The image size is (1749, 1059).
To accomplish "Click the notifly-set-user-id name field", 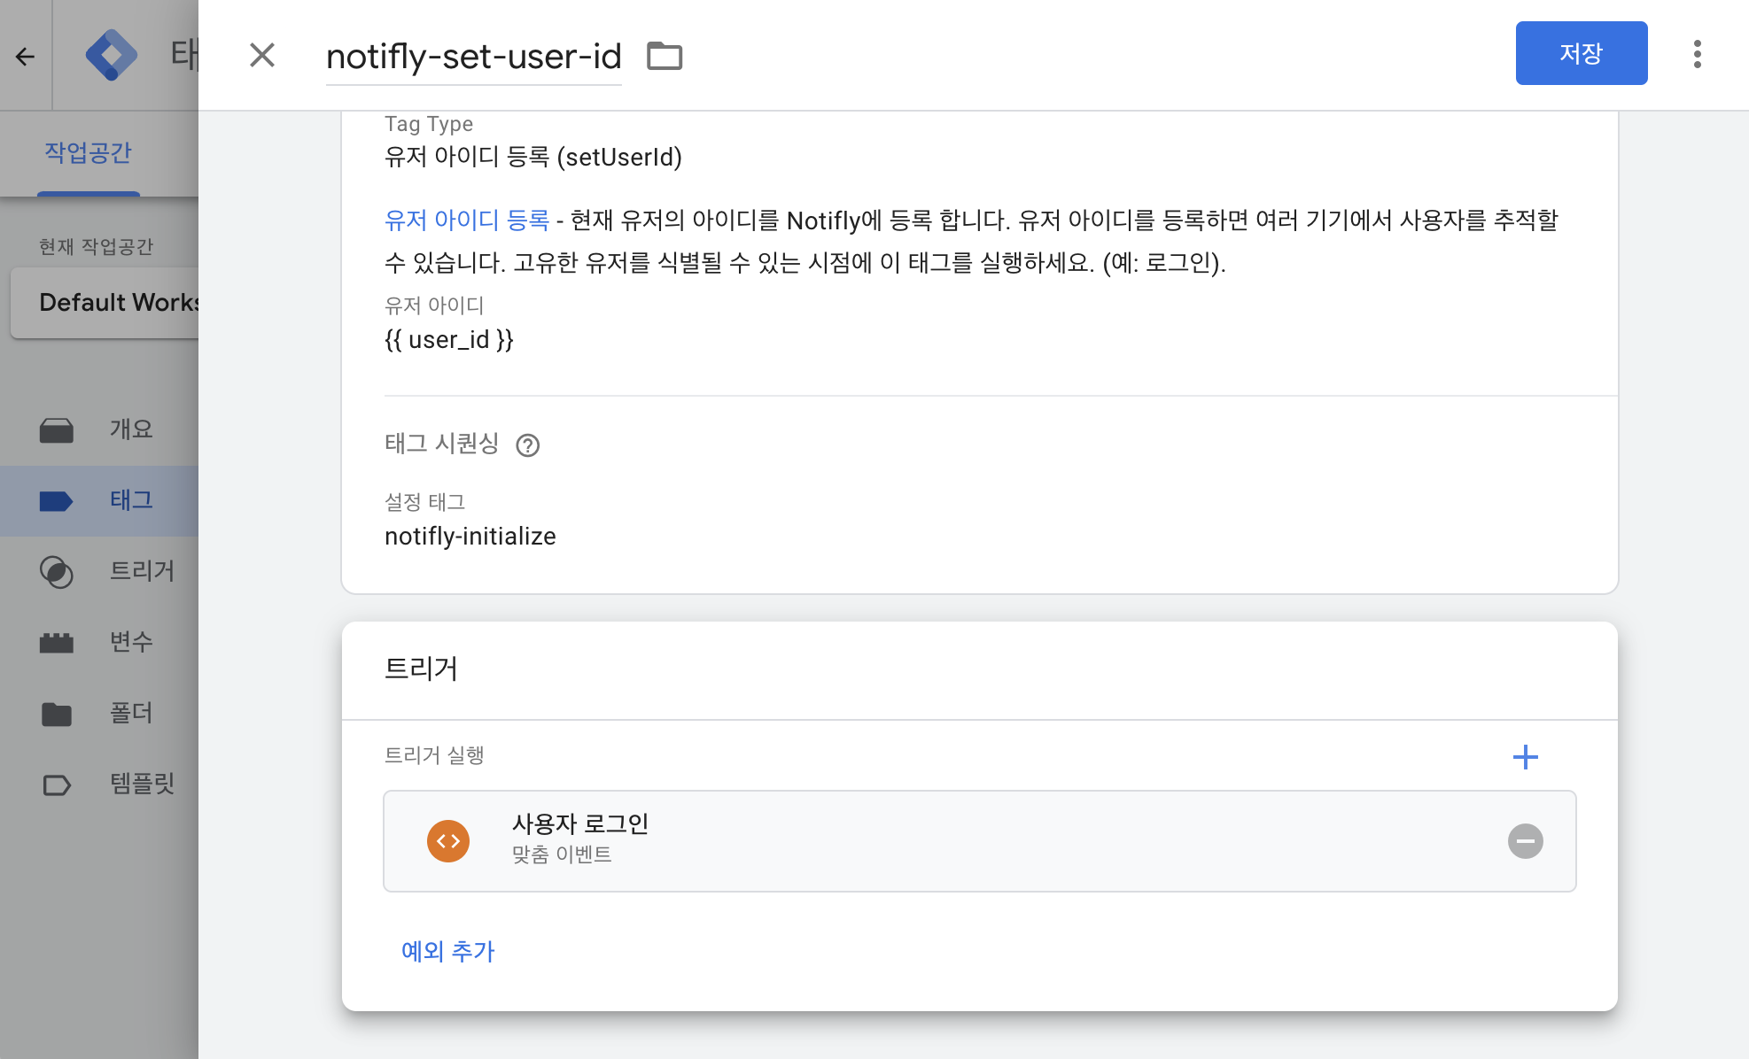I will [474, 56].
